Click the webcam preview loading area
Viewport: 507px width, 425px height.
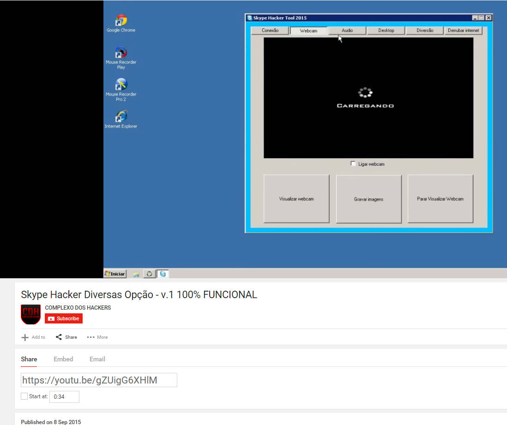(x=368, y=98)
